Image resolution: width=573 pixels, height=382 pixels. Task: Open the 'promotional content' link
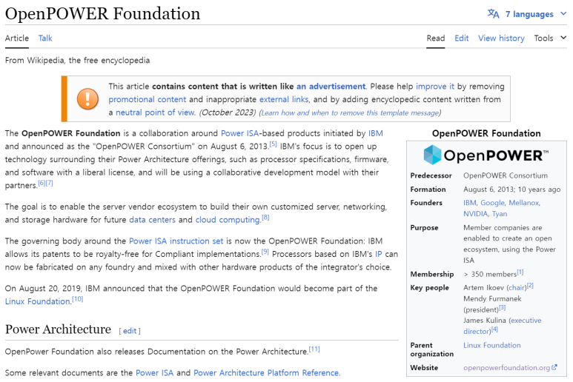(x=148, y=99)
